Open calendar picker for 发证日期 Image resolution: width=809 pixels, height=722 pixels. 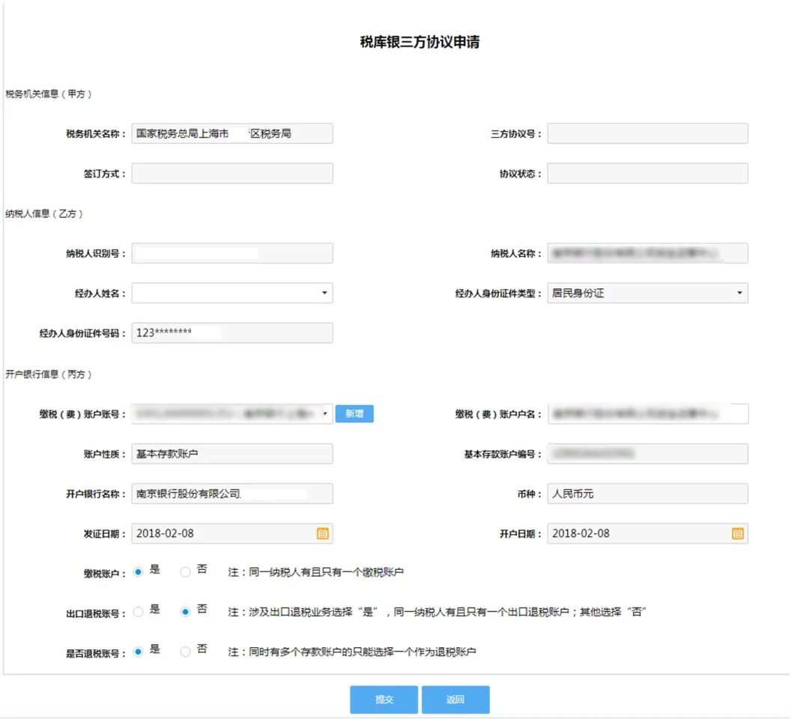click(x=322, y=534)
